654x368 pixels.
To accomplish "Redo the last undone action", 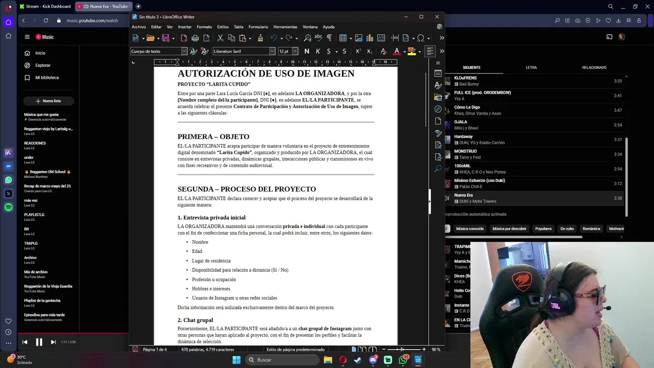I will point(289,38).
